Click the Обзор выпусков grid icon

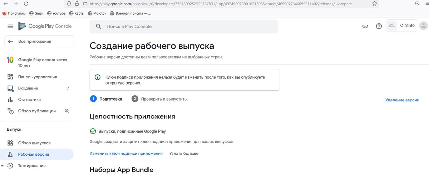point(10,143)
